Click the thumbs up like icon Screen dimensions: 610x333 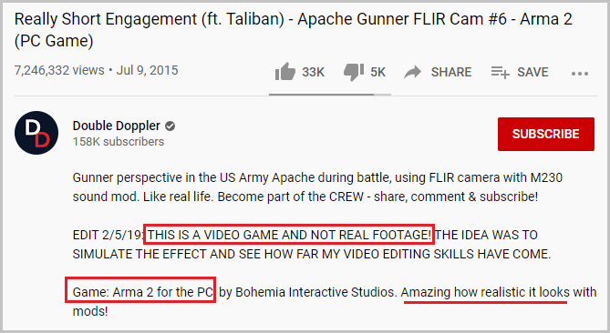285,72
